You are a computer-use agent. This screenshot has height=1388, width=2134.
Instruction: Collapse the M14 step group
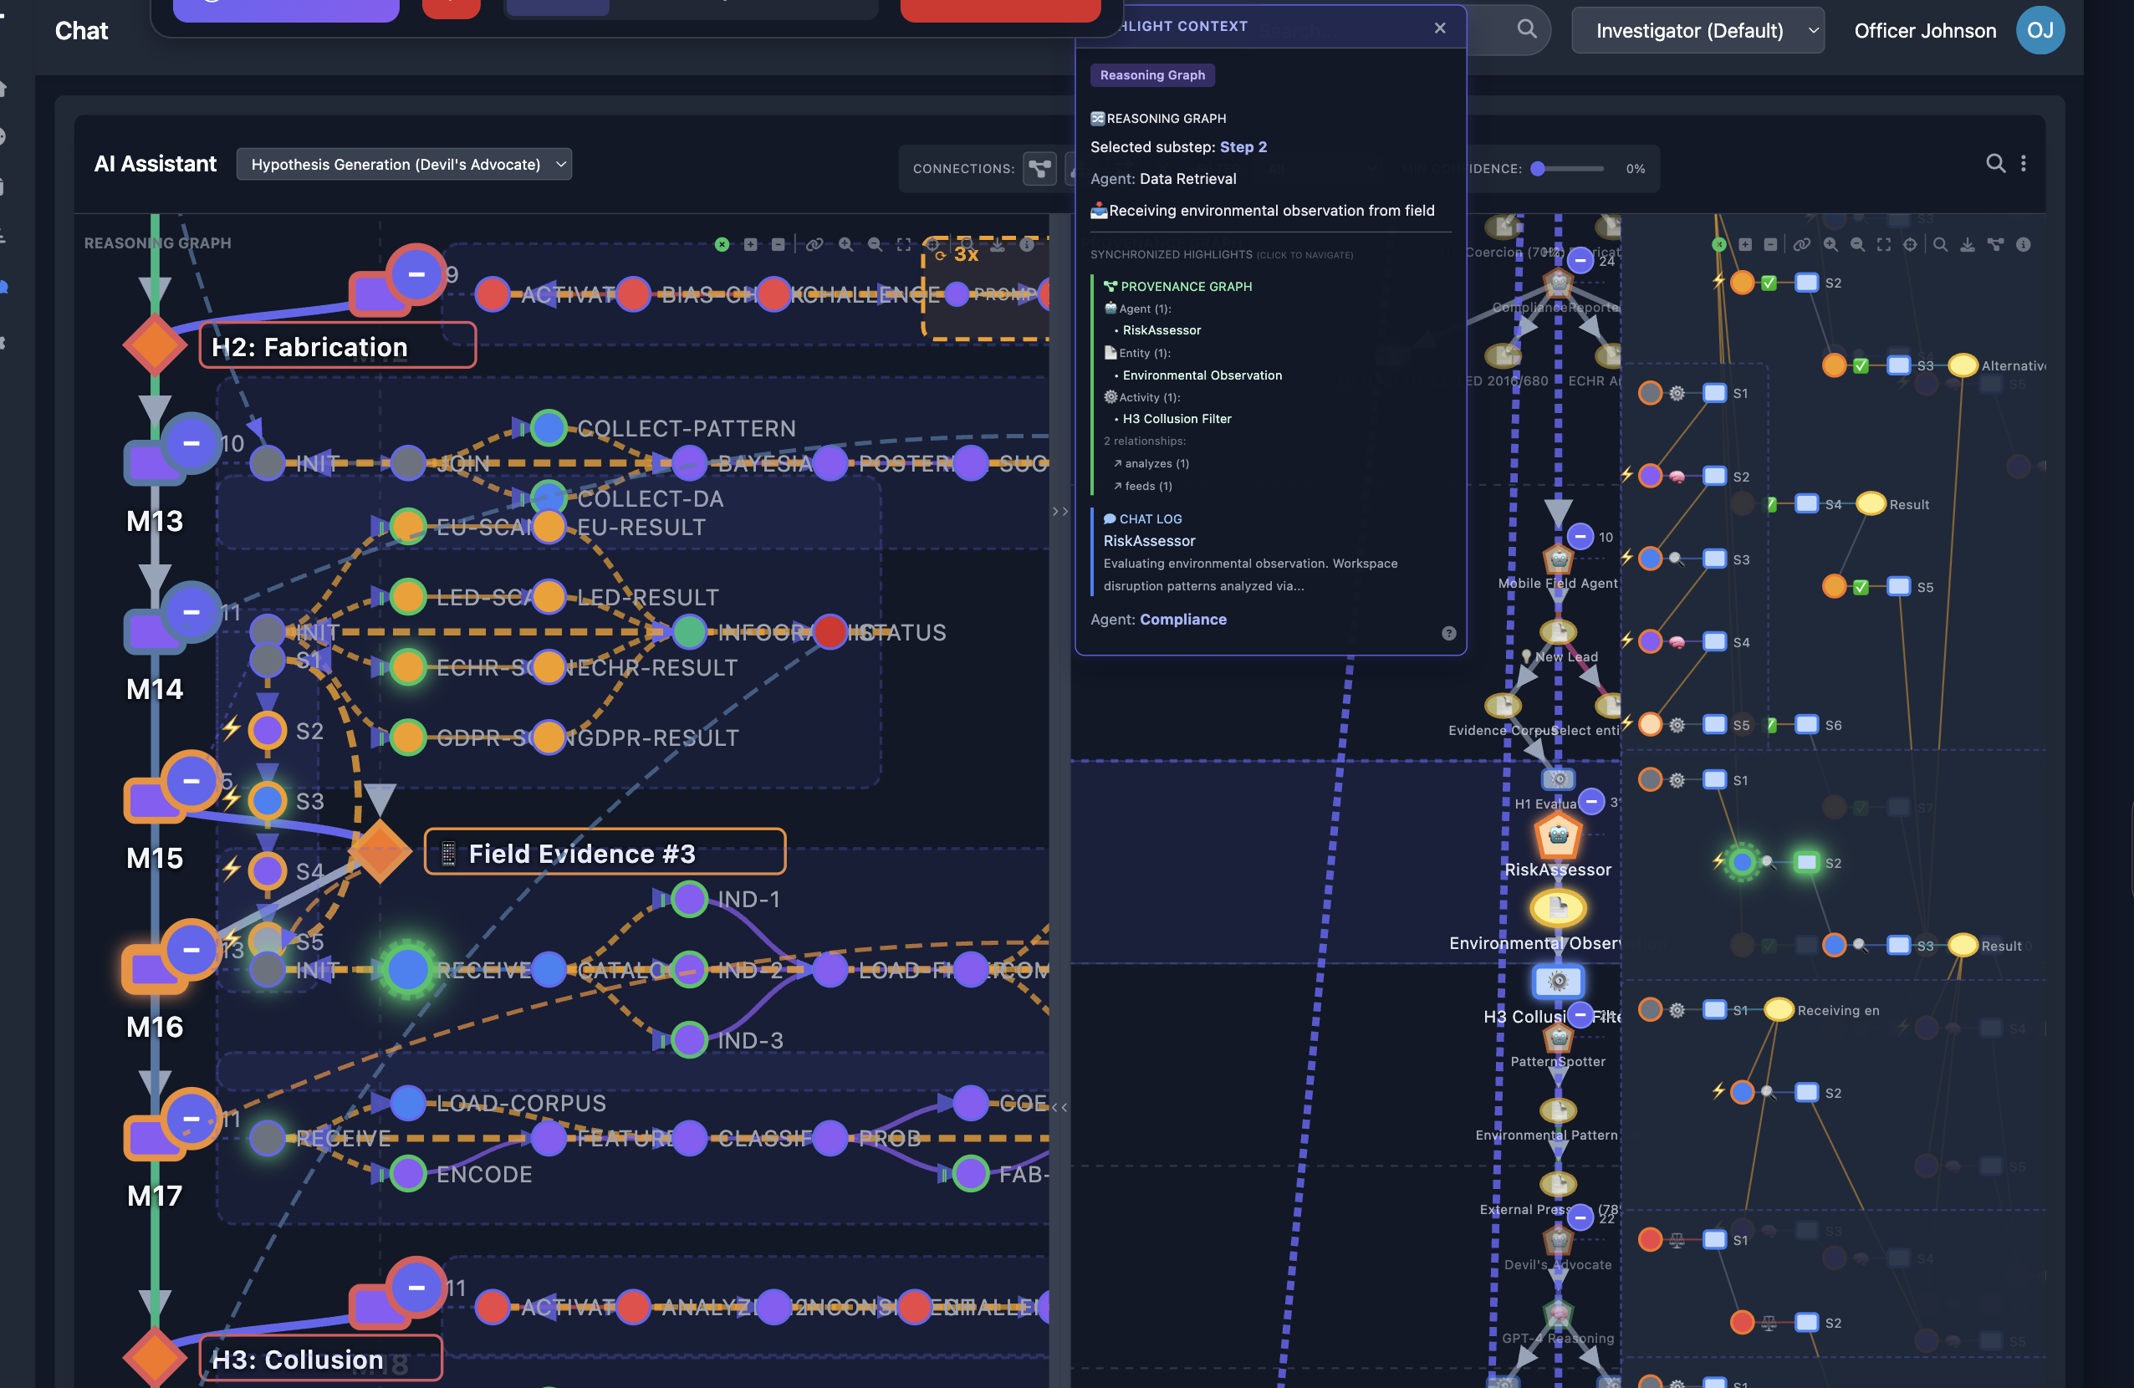(x=191, y=611)
